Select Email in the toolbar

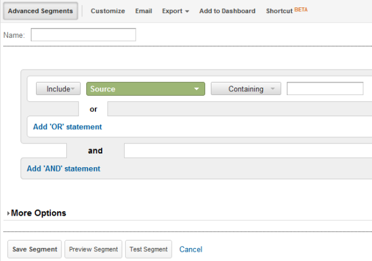click(x=143, y=11)
